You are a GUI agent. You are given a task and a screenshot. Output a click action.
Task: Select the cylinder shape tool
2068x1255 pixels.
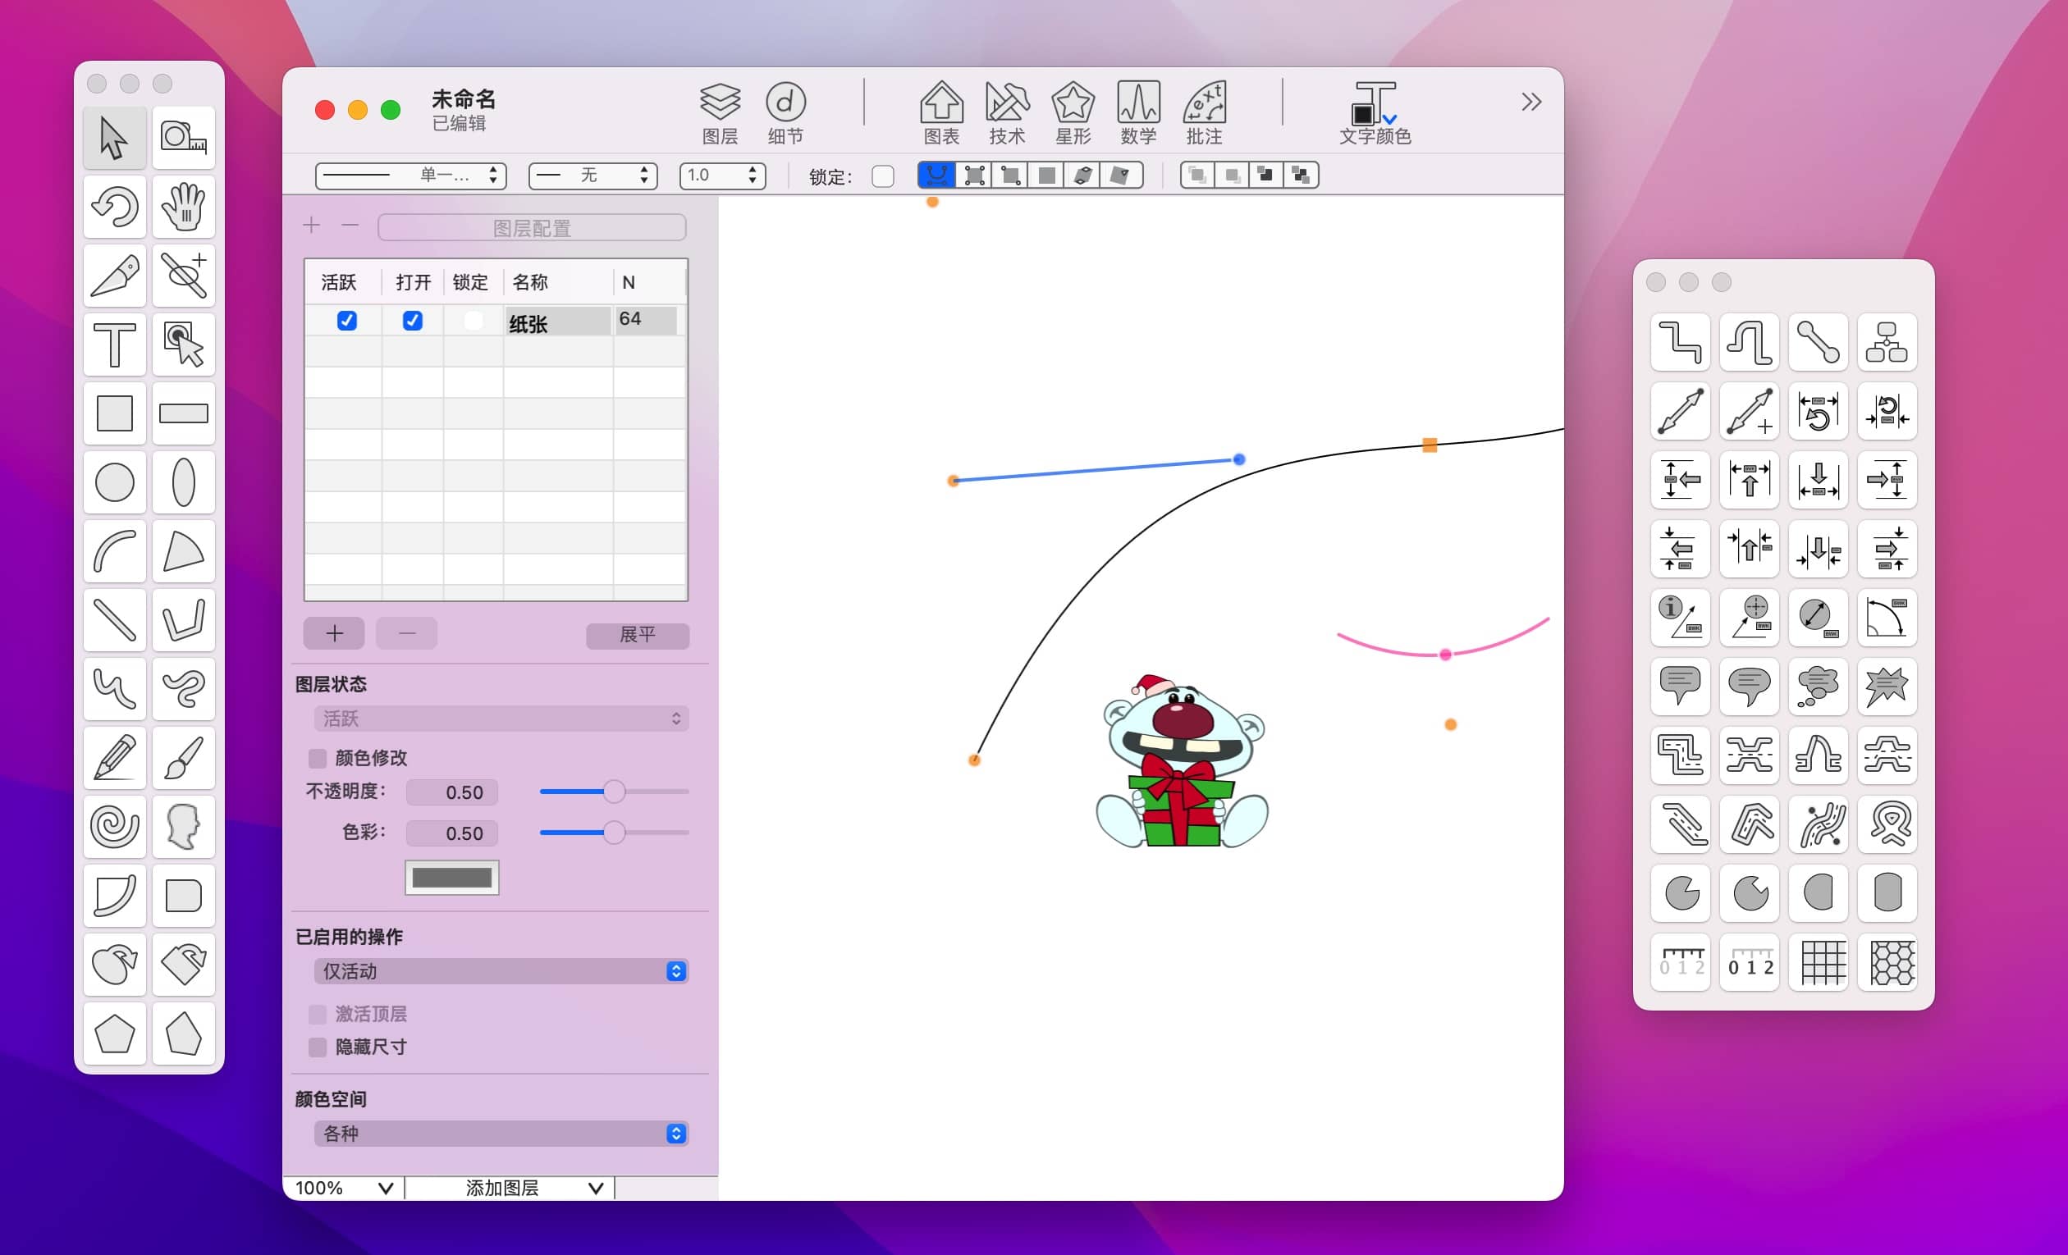[x=1887, y=893]
